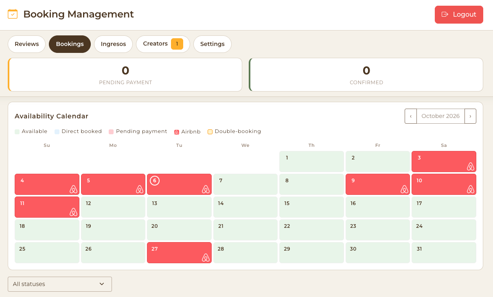Click the circled date number 6
This screenshot has height=297, width=493.
point(155,180)
